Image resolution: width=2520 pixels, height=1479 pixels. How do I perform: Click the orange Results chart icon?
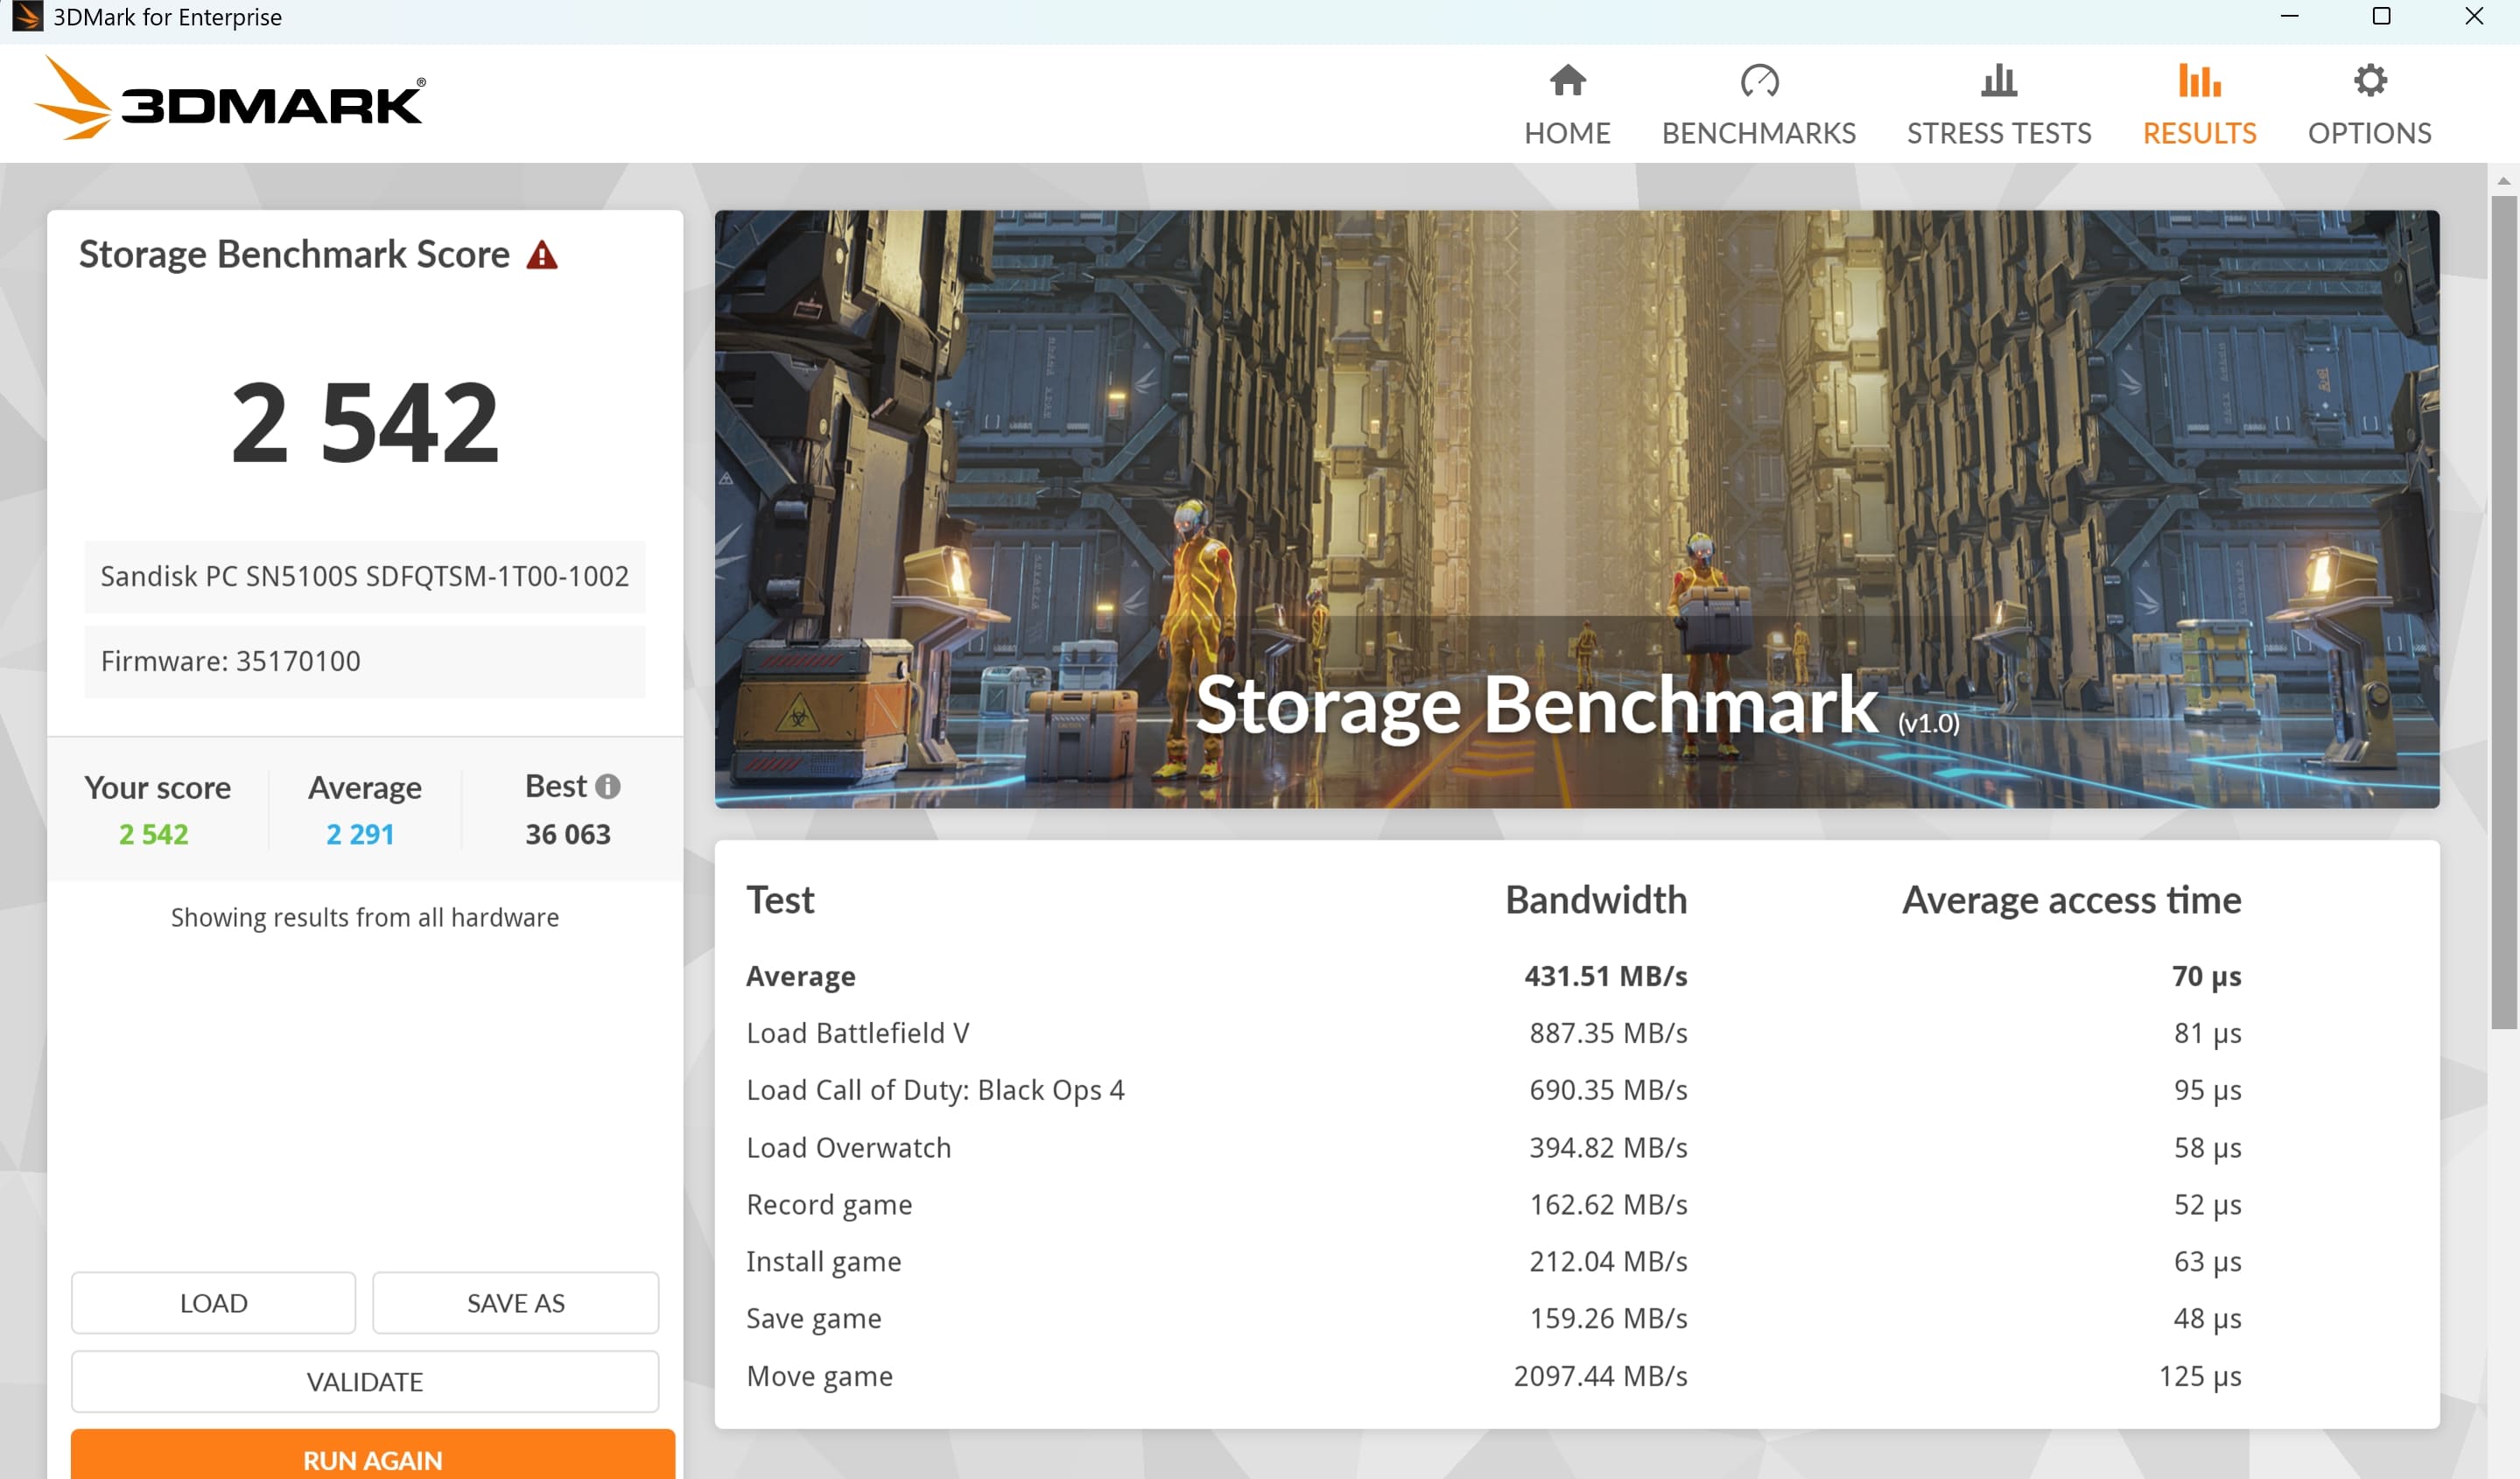coord(2198,80)
